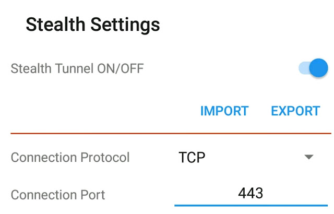Click the red divider line
Image resolution: width=334 pixels, height=214 pixels.
coord(171,133)
